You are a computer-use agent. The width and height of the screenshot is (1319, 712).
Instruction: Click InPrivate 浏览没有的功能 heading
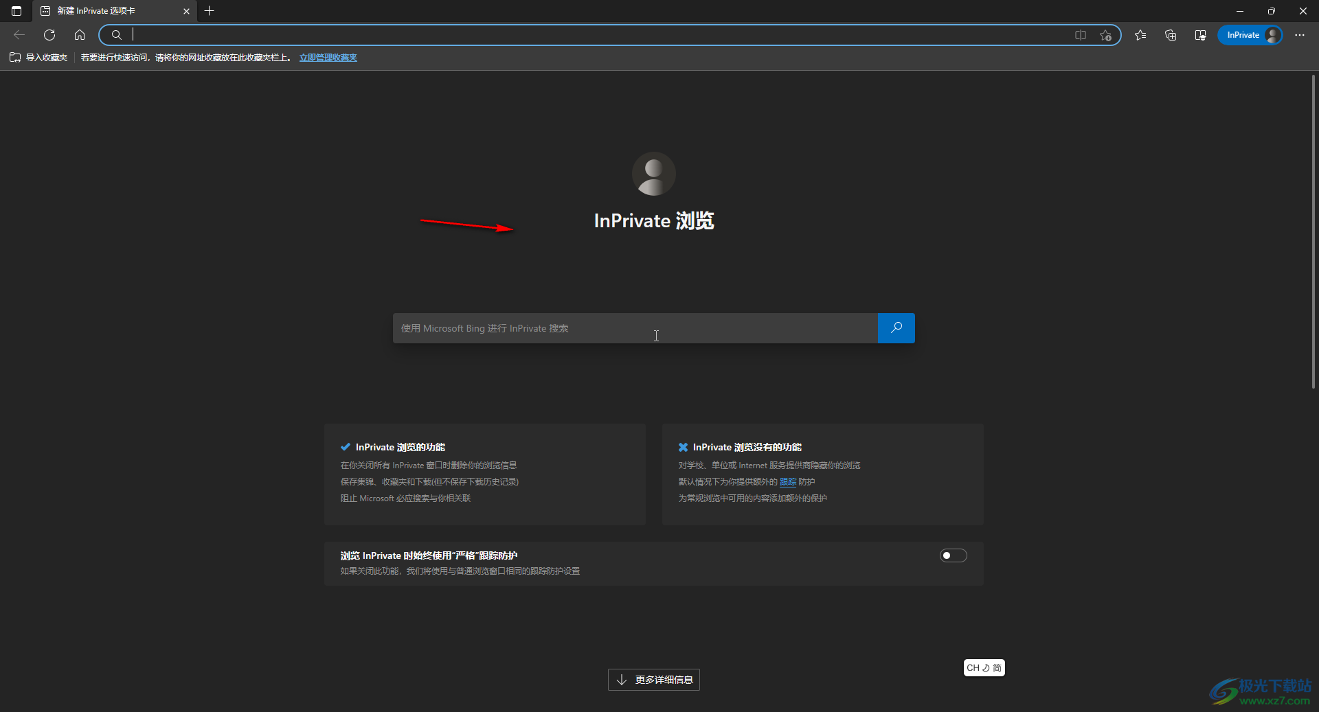click(x=747, y=447)
